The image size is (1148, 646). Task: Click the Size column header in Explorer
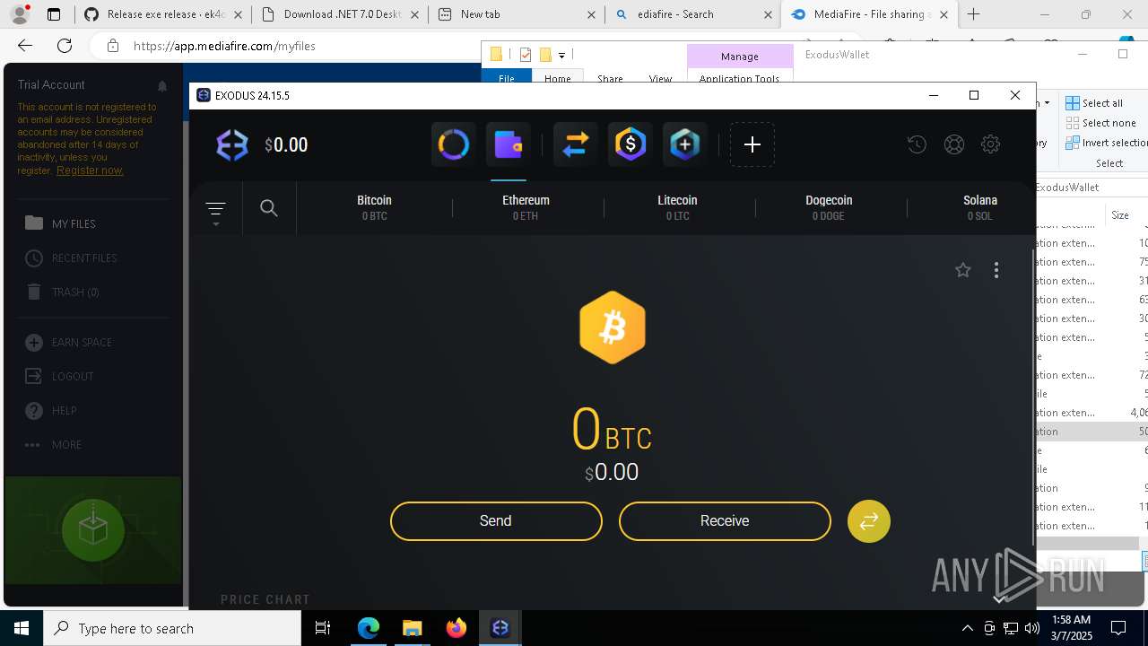pyautogui.click(x=1120, y=215)
